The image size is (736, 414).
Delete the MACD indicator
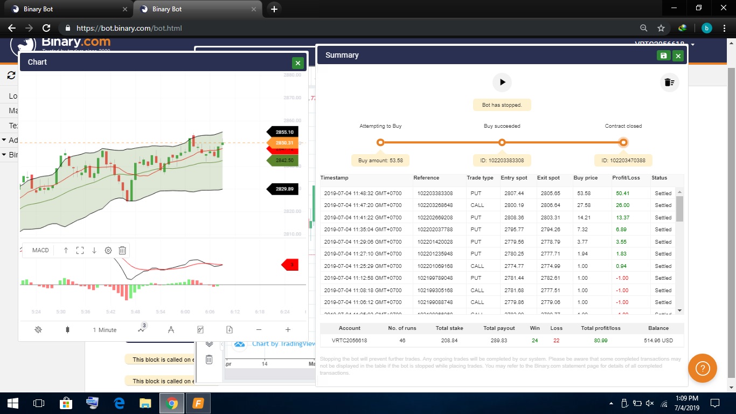(x=122, y=250)
